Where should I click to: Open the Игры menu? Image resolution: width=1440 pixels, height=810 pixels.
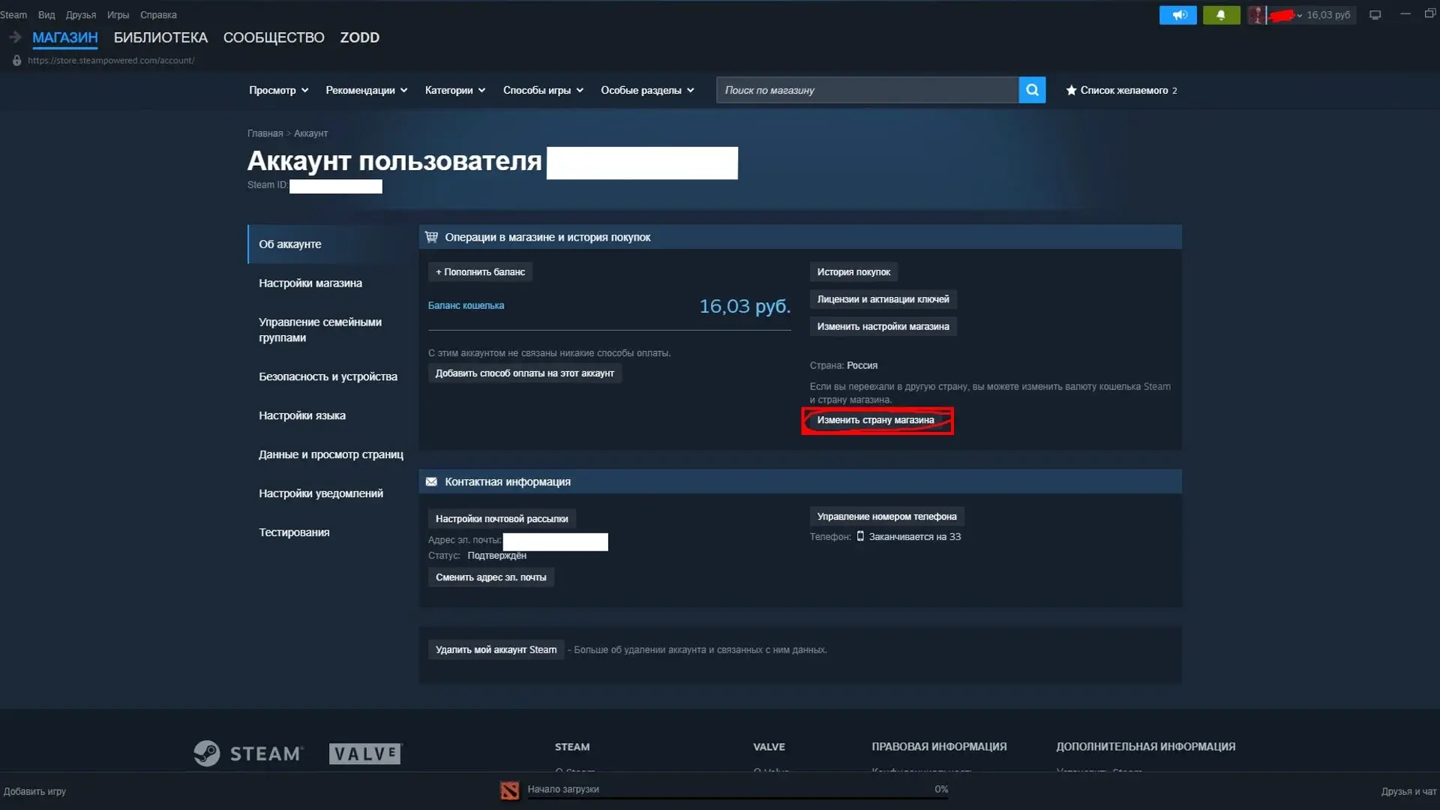[x=118, y=15]
